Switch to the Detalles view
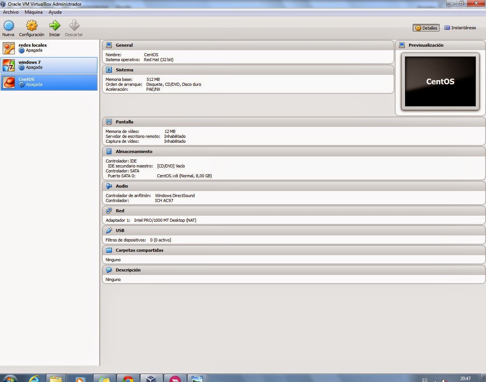Viewport: 486px width, 382px height. tap(426, 28)
